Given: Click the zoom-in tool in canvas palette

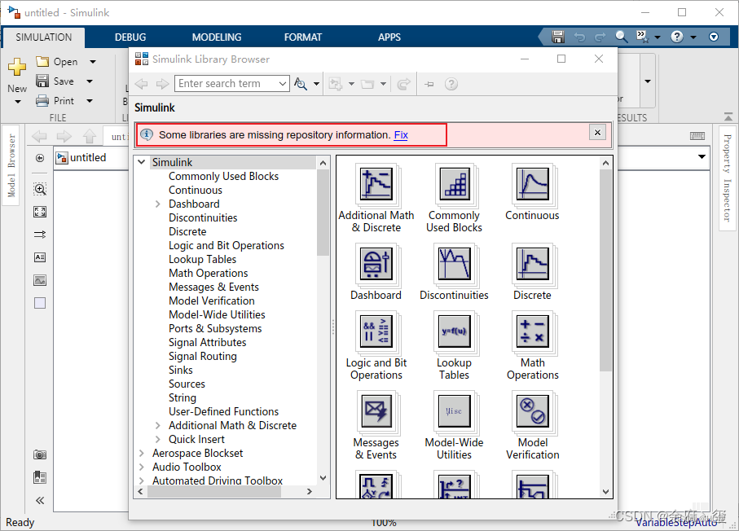Looking at the screenshot, I should tap(40, 189).
